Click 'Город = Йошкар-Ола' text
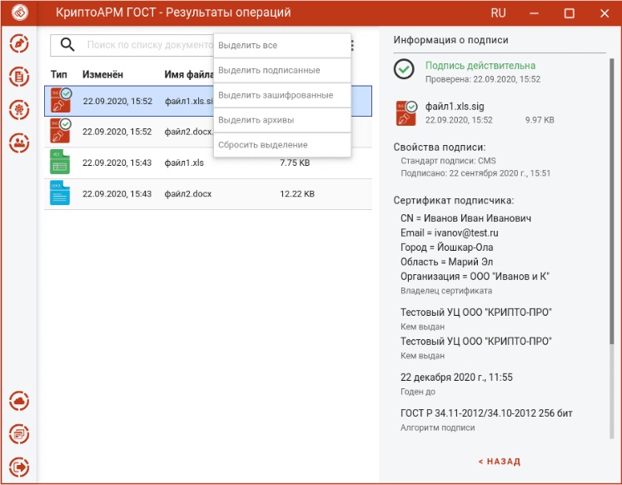 (x=446, y=247)
